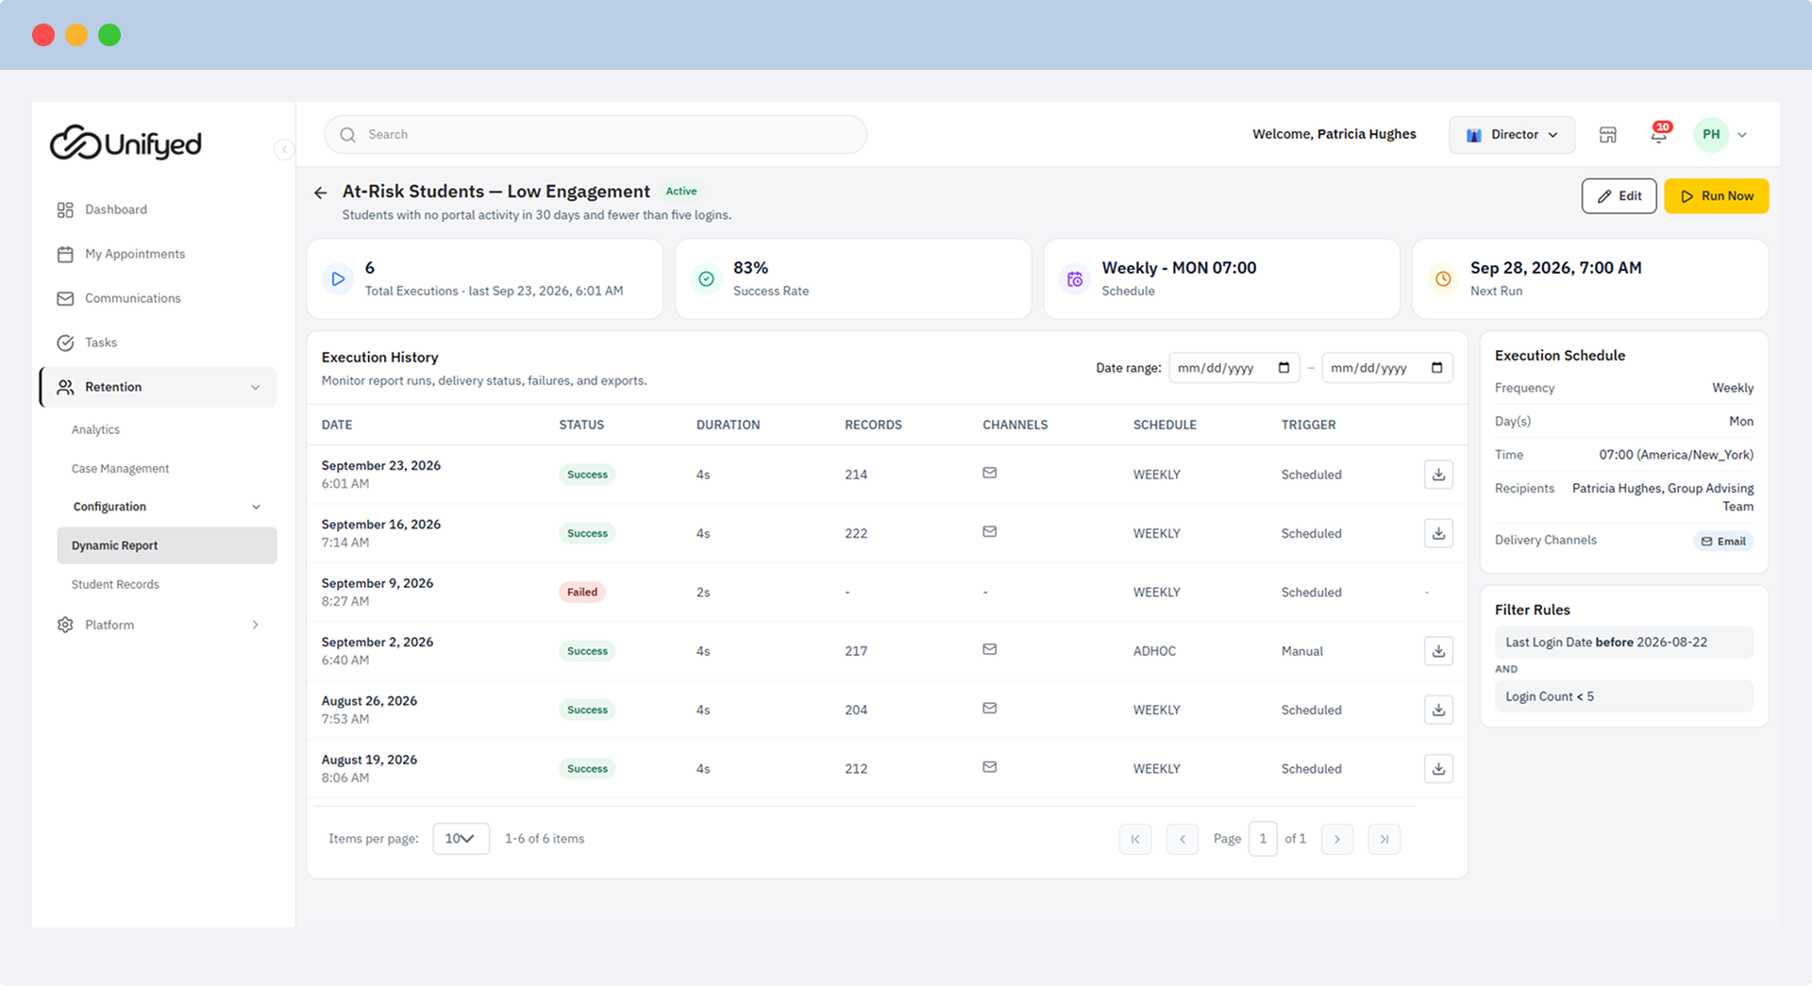Open the items per page dropdown
This screenshot has height=986, width=1812.
461,839
